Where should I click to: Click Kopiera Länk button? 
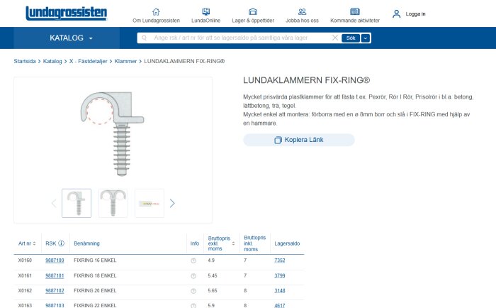(299, 140)
